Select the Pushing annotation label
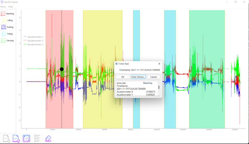The image size is (249, 144). (7, 27)
